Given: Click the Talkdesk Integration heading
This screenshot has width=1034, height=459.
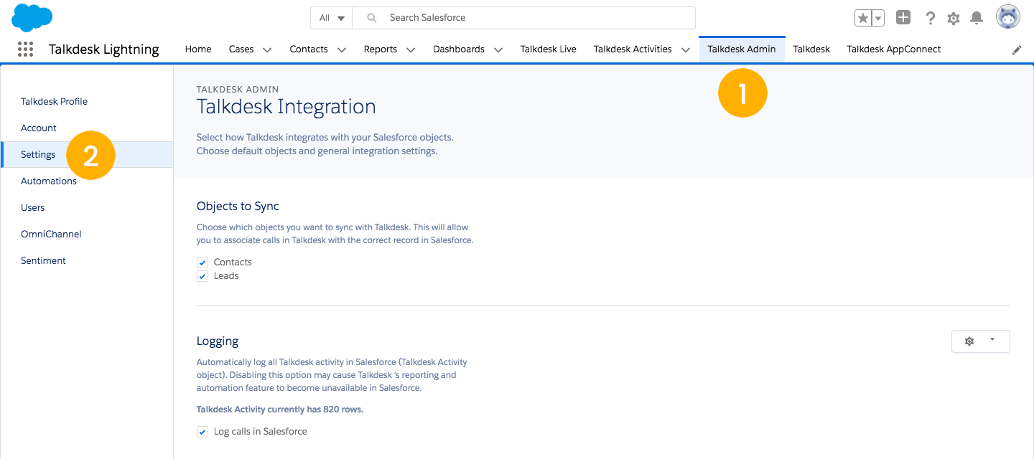Looking at the screenshot, I should (x=287, y=107).
